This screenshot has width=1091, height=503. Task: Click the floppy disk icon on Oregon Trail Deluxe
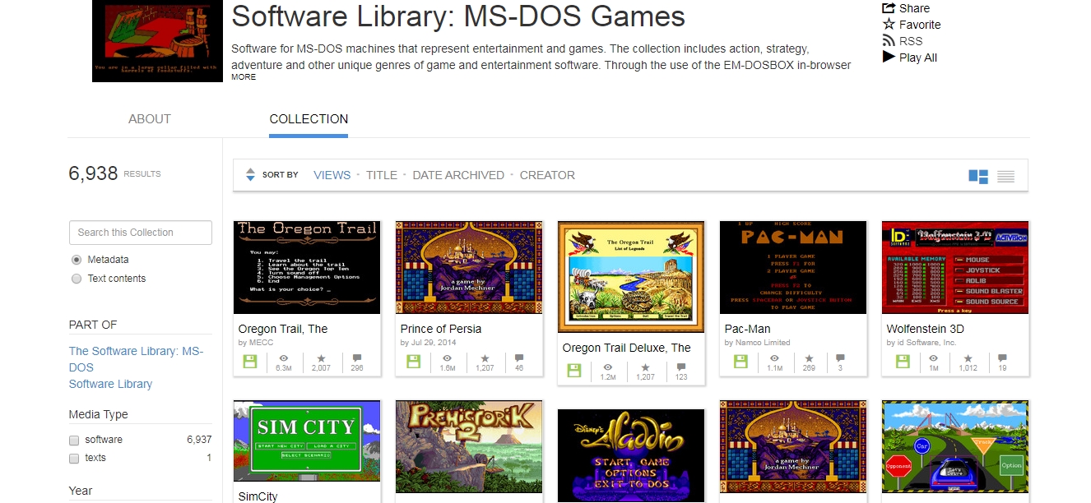pos(574,370)
